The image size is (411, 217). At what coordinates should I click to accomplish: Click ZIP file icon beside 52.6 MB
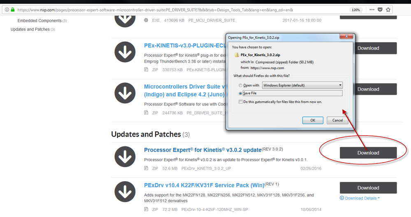pyautogui.click(x=146, y=168)
